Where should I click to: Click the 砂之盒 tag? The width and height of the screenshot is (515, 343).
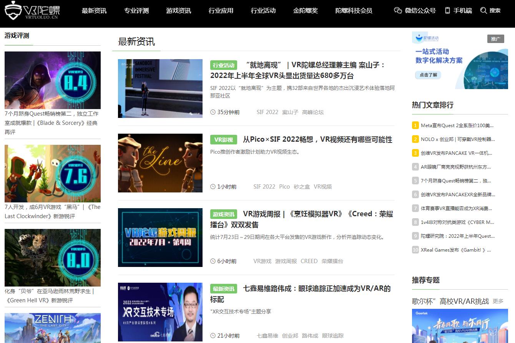point(302,187)
